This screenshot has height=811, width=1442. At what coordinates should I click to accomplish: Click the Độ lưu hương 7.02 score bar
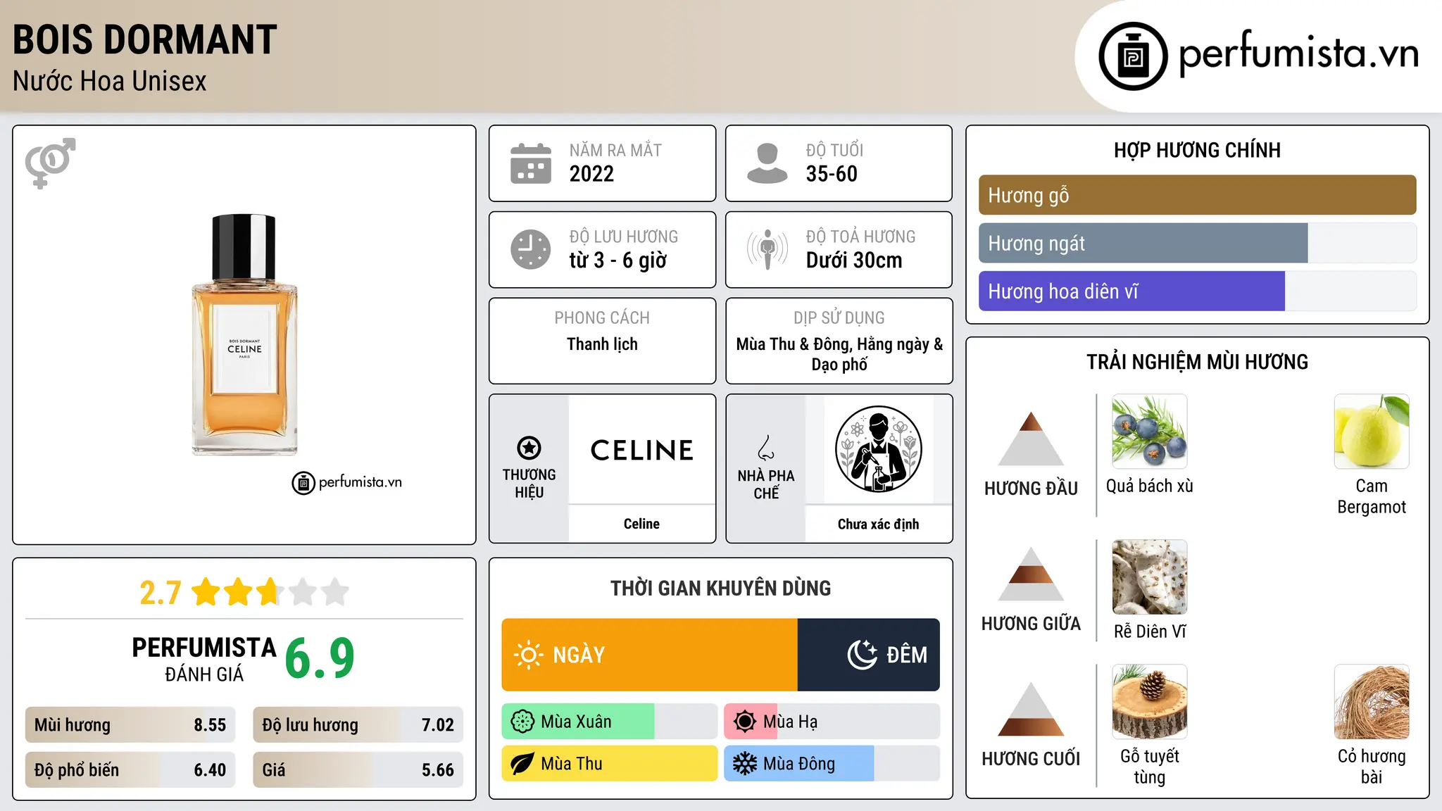pos(358,725)
